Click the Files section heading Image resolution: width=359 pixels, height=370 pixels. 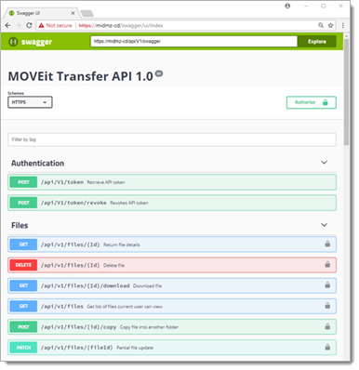pos(20,225)
